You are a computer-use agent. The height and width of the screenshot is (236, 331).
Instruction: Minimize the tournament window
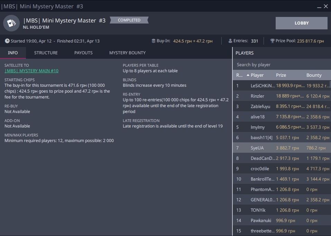(319, 7)
